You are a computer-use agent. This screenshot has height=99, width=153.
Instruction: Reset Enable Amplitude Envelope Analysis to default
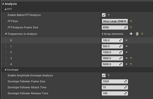click(x=108, y=75)
